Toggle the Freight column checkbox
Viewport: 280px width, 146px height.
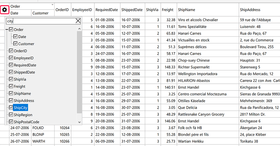tap(11, 86)
